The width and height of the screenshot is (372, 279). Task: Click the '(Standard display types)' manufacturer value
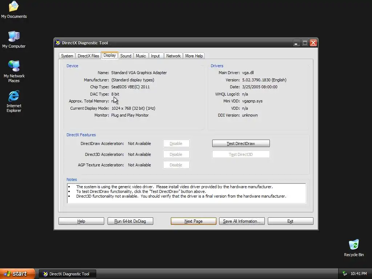click(x=133, y=80)
